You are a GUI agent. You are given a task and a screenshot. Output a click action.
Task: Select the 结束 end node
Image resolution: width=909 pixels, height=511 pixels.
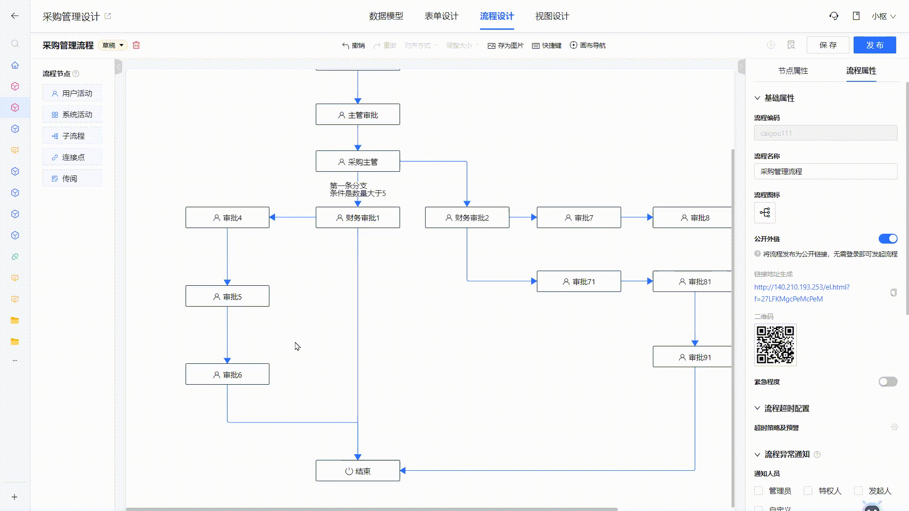(x=357, y=471)
